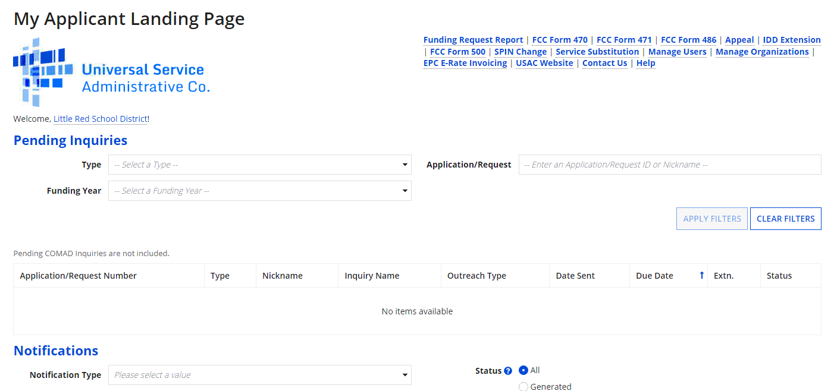
Task: Select the All status radio button
Action: [523, 370]
